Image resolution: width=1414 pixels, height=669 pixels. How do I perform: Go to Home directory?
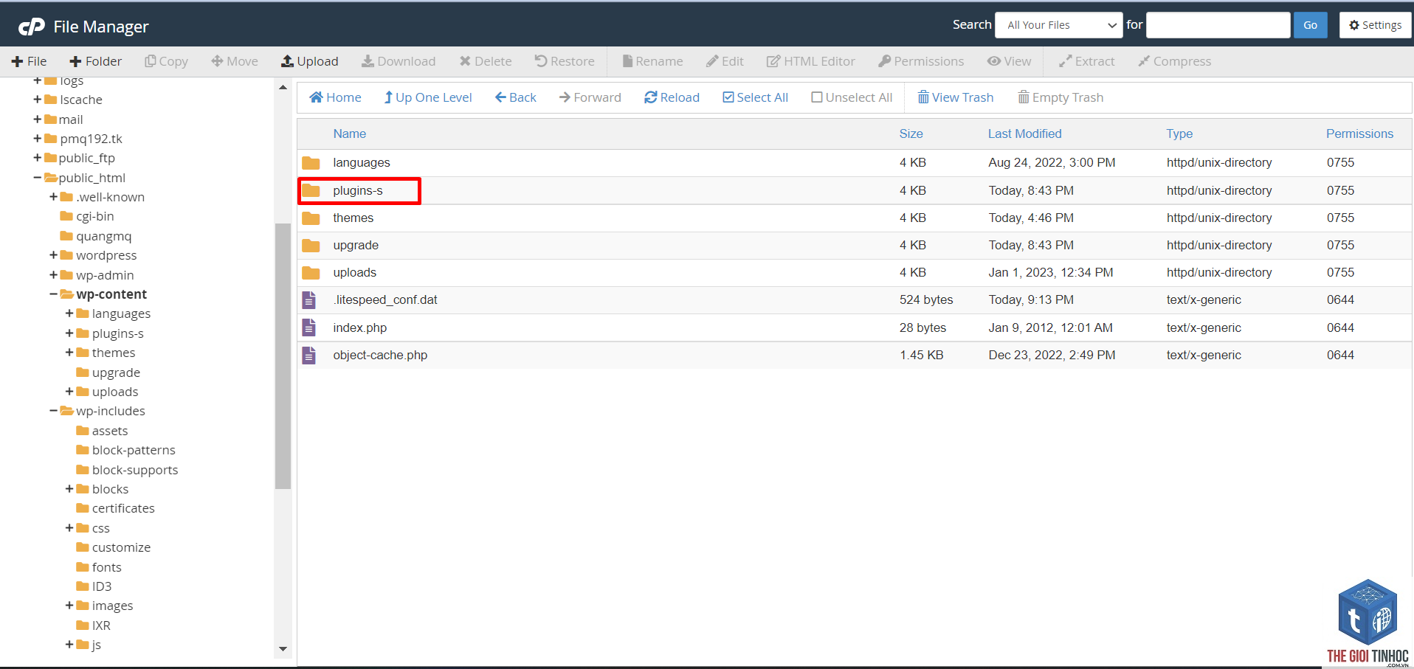tap(335, 97)
